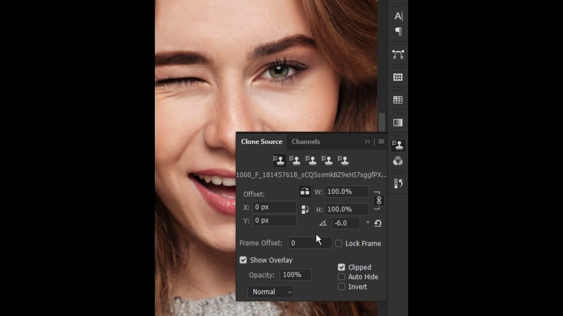The width and height of the screenshot is (563, 316).
Task: Click the overlay Opacity 100% field
Action: coord(296,275)
